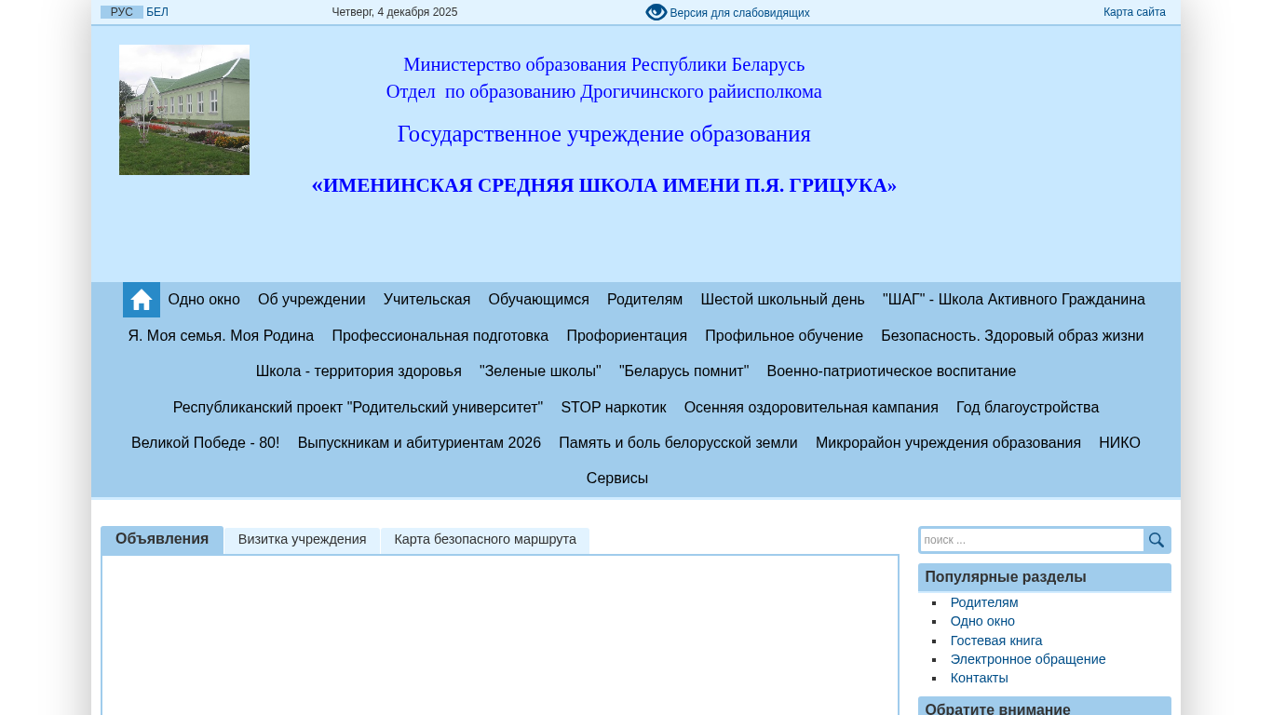Open the Электронное обращение link
1272x715 pixels.
pos(1028,659)
